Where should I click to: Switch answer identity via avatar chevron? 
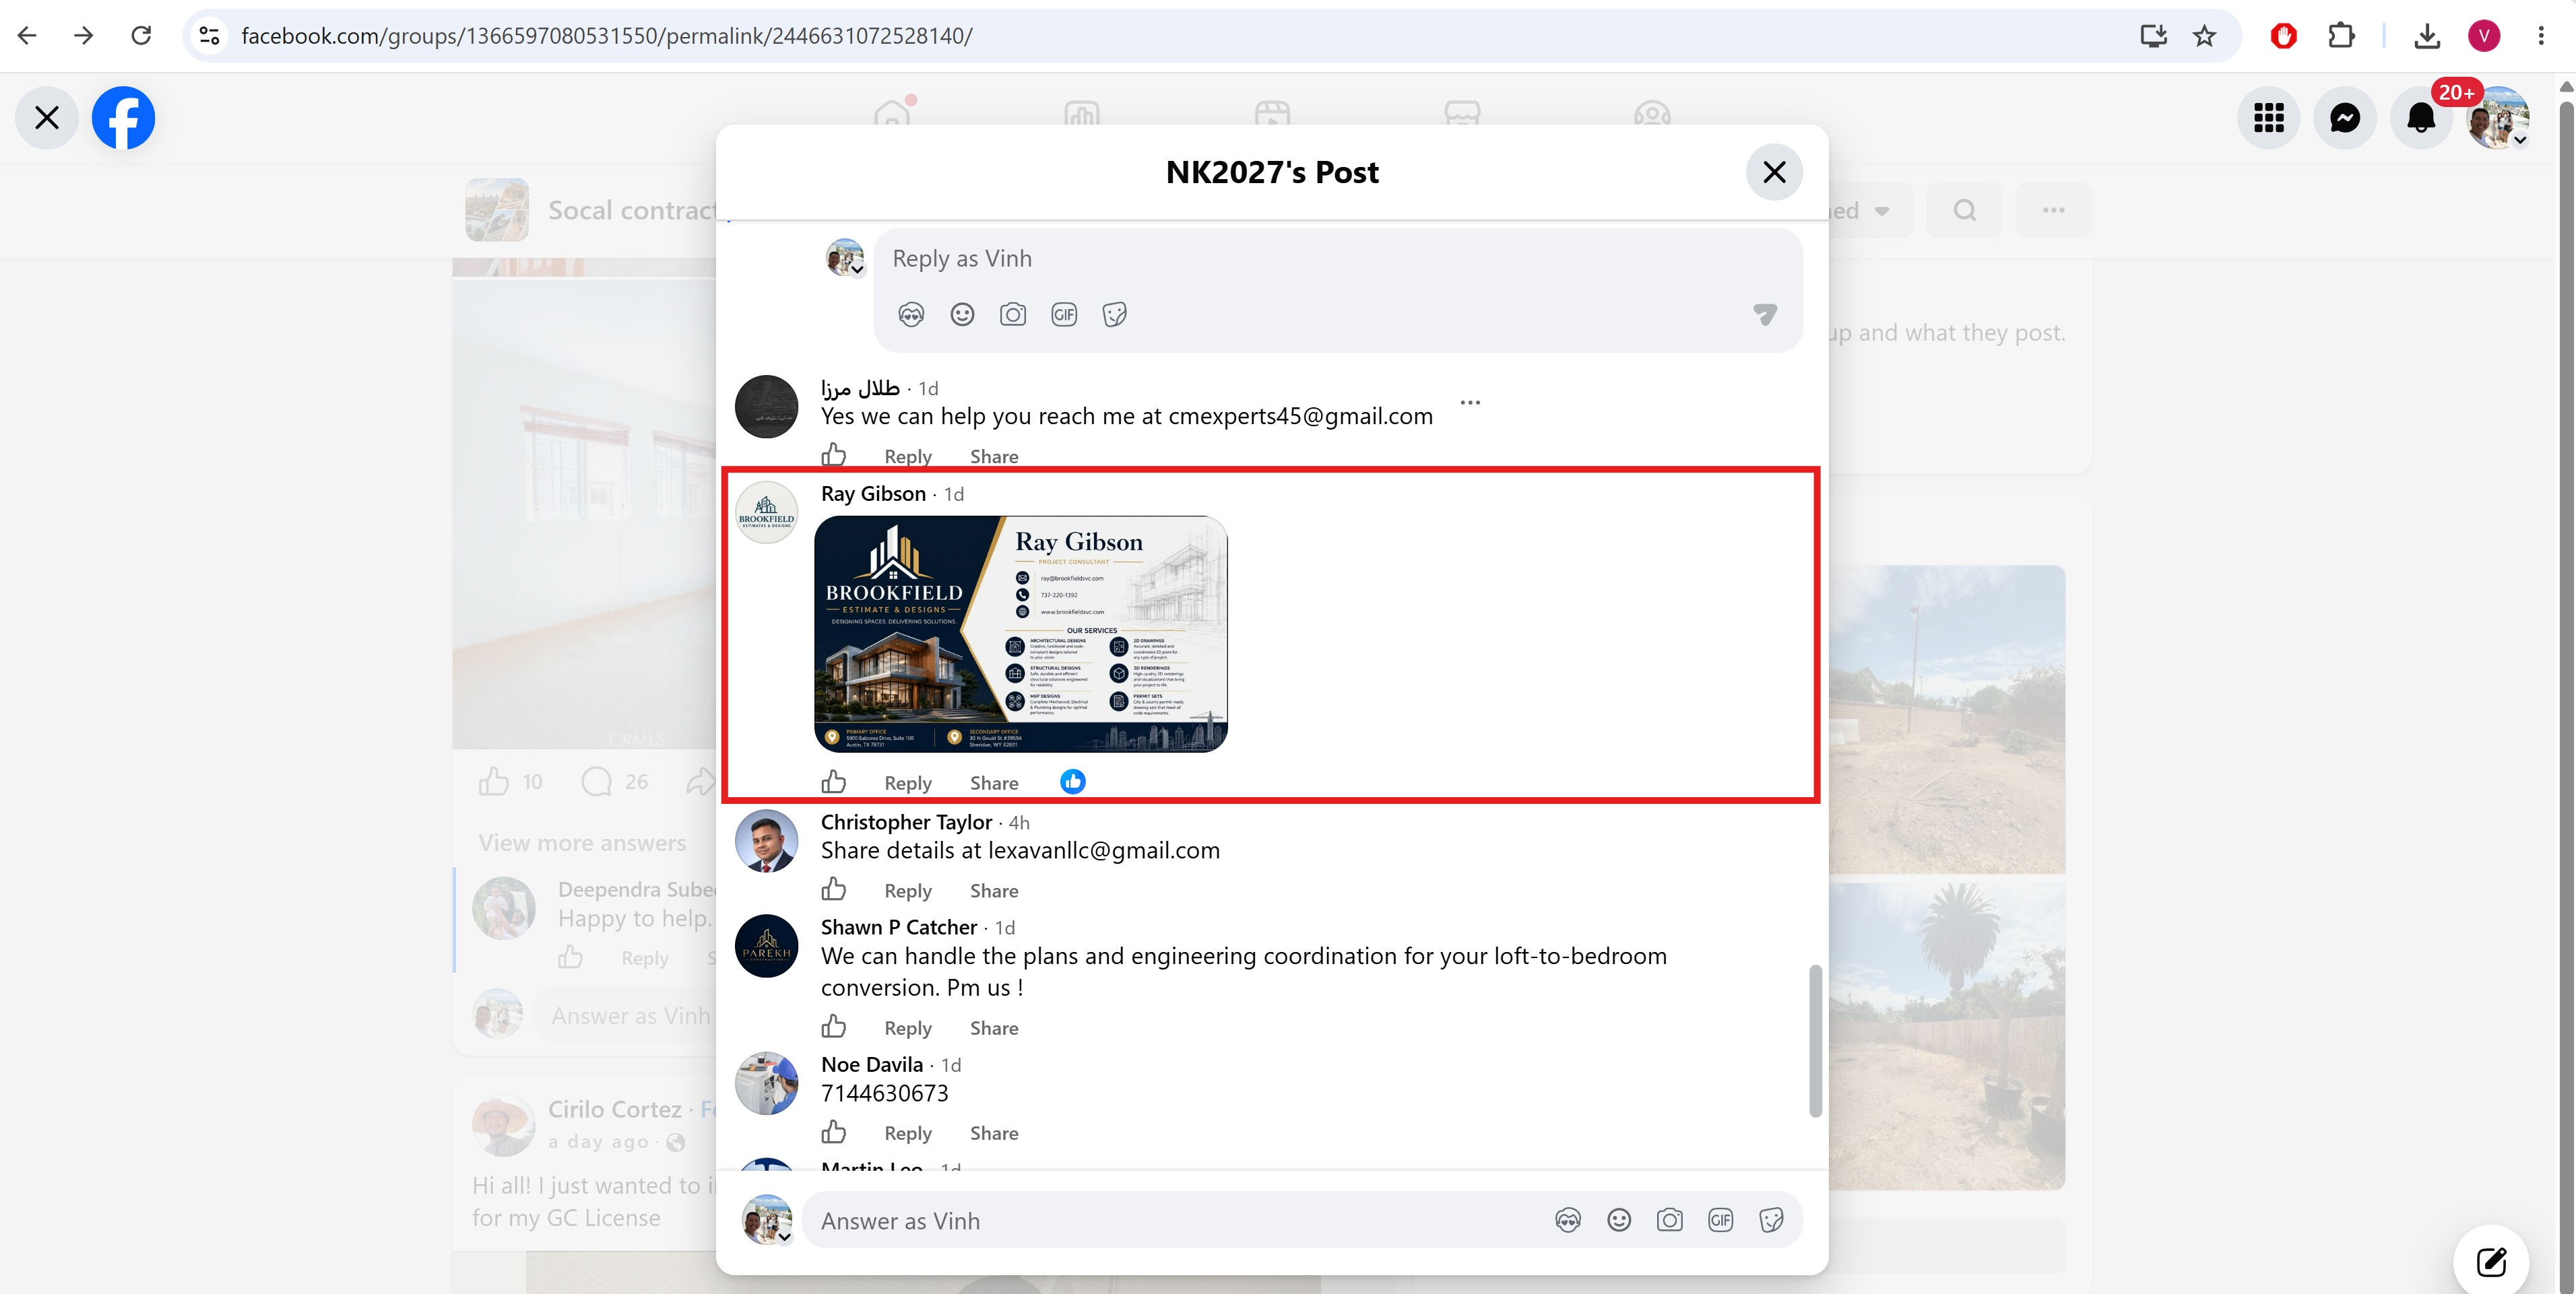pos(785,1237)
